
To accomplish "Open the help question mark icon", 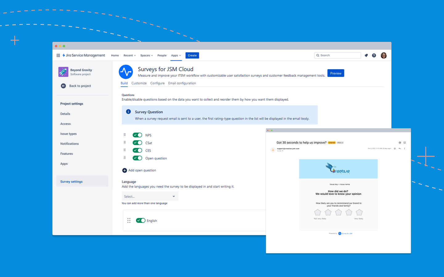I will tap(374, 55).
